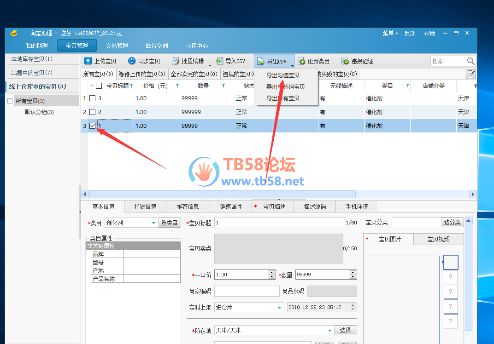Toggle the select-all checkbox in header
Screen dimensions: 494x344
tap(99, 86)
